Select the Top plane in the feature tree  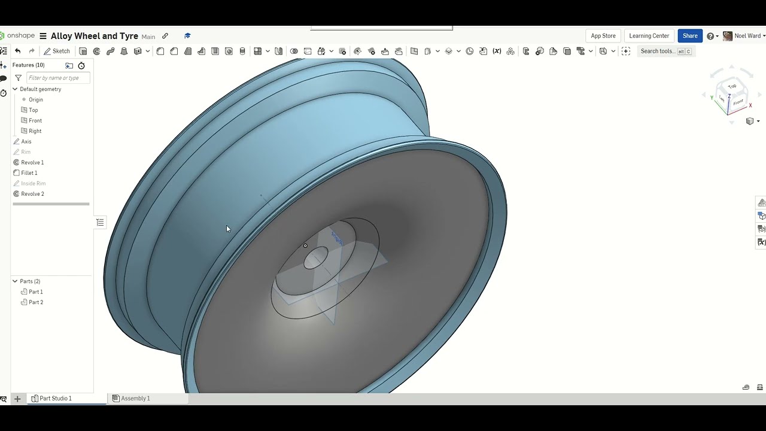(x=34, y=110)
